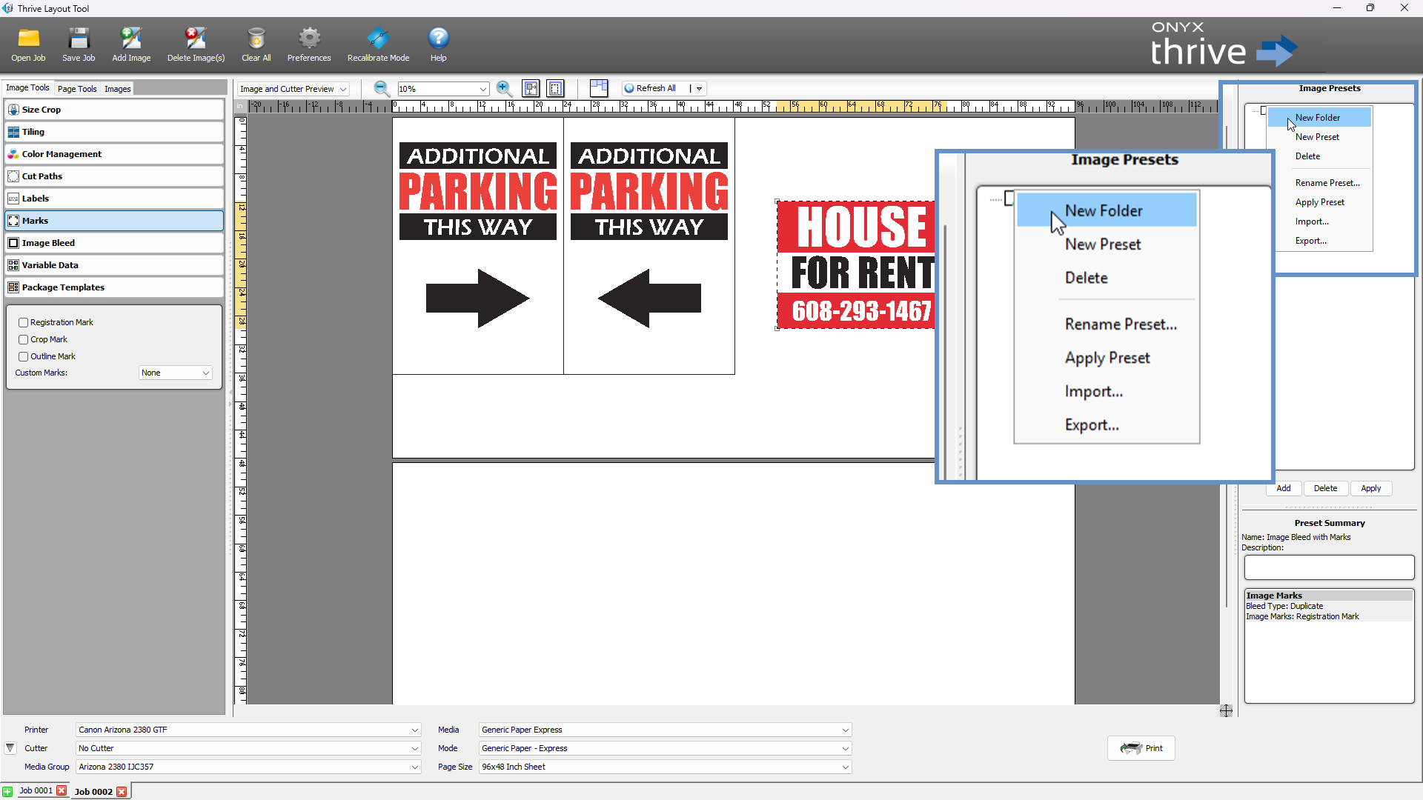Click the Add Image icon

[x=131, y=39]
